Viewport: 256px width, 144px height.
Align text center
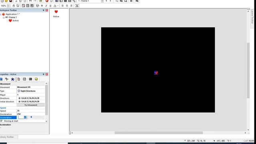tap(67, 6)
